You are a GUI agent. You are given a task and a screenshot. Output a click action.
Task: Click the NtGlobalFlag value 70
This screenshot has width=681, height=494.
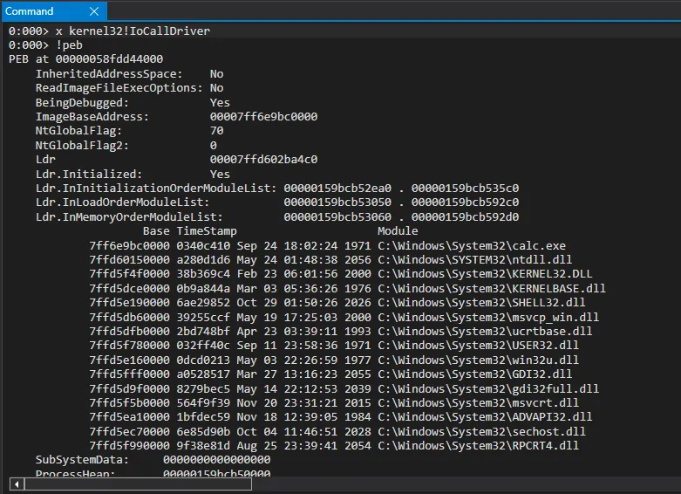(217, 130)
